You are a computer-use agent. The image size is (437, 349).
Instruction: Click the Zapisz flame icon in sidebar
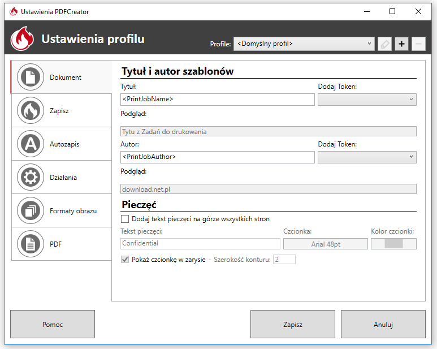31,111
